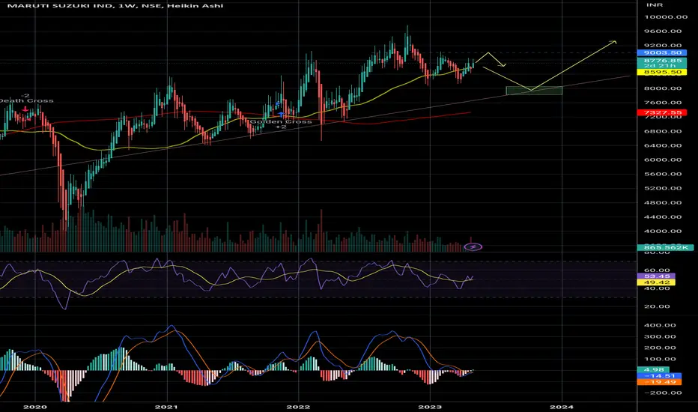Click the 6800.00 price axis label
This screenshot has height=412, width=698.
point(663,131)
